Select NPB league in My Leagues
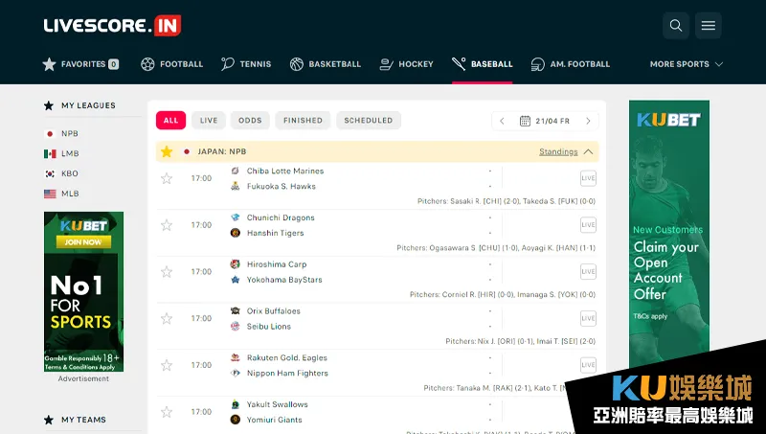766x434 pixels. (x=70, y=133)
